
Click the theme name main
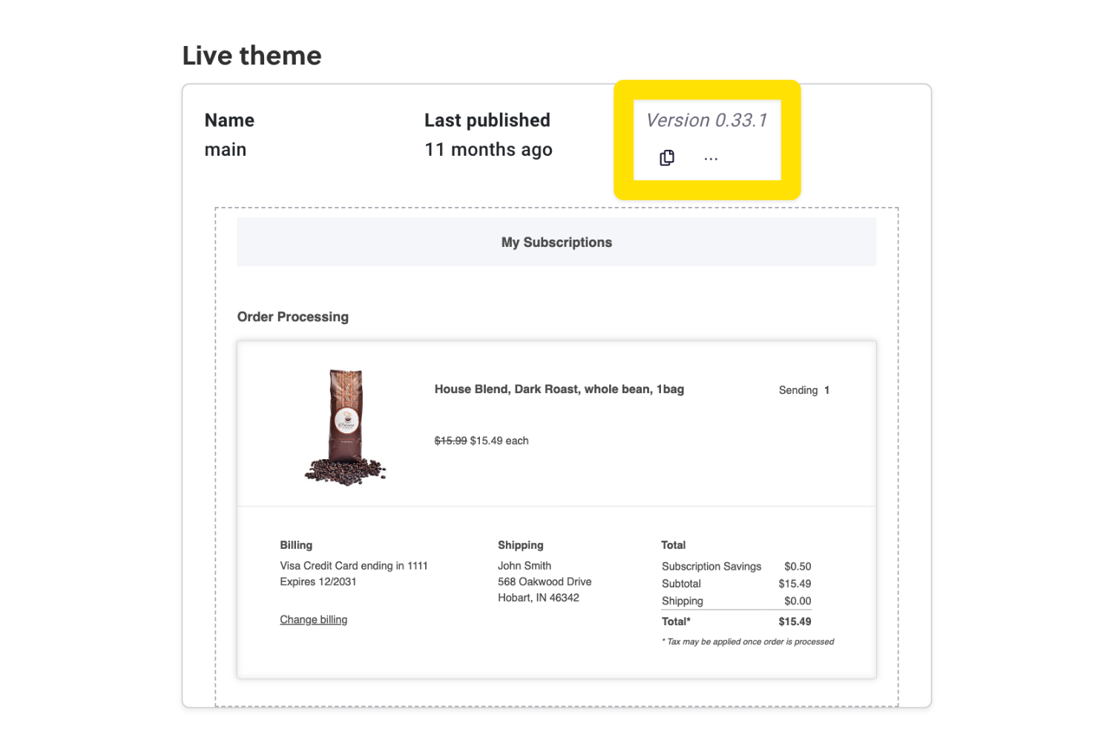click(x=225, y=149)
